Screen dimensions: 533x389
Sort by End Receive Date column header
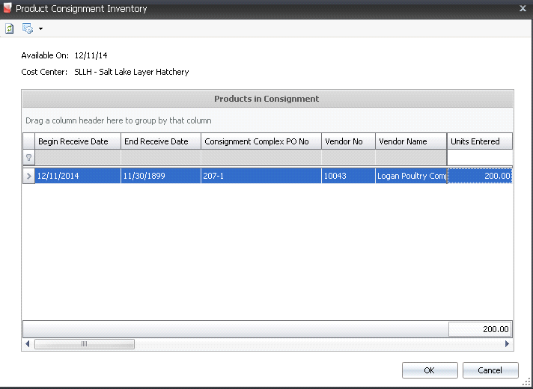coord(160,141)
